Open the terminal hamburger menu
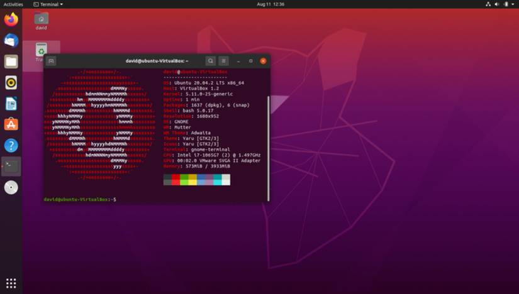The height and width of the screenshot is (294, 519). [223, 61]
